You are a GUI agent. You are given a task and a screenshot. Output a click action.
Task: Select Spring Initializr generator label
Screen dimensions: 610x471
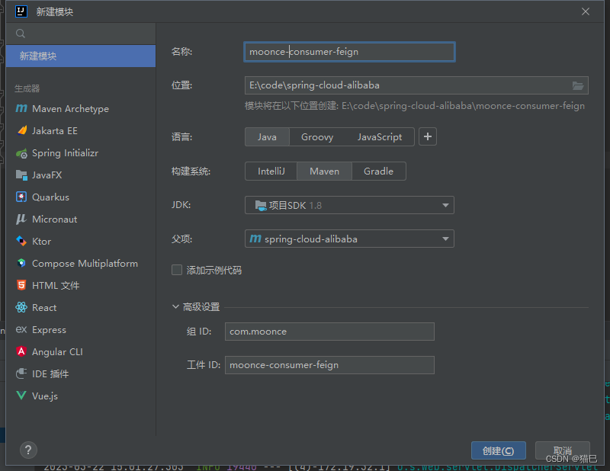[65, 153]
